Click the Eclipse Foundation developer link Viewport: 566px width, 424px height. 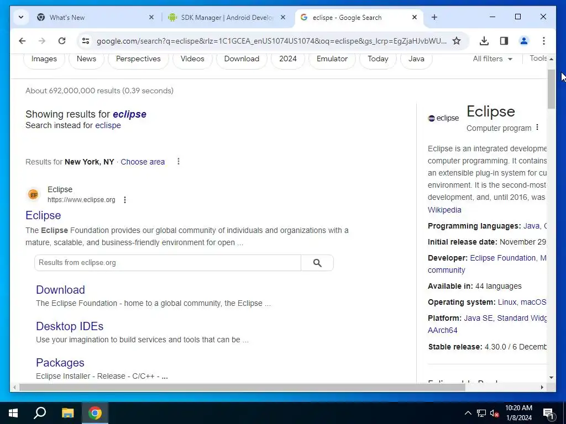(503, 258)
